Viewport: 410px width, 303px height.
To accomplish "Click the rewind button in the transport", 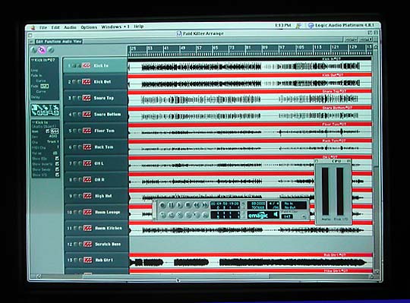I will pyautogui.click(x=197, y=205).
